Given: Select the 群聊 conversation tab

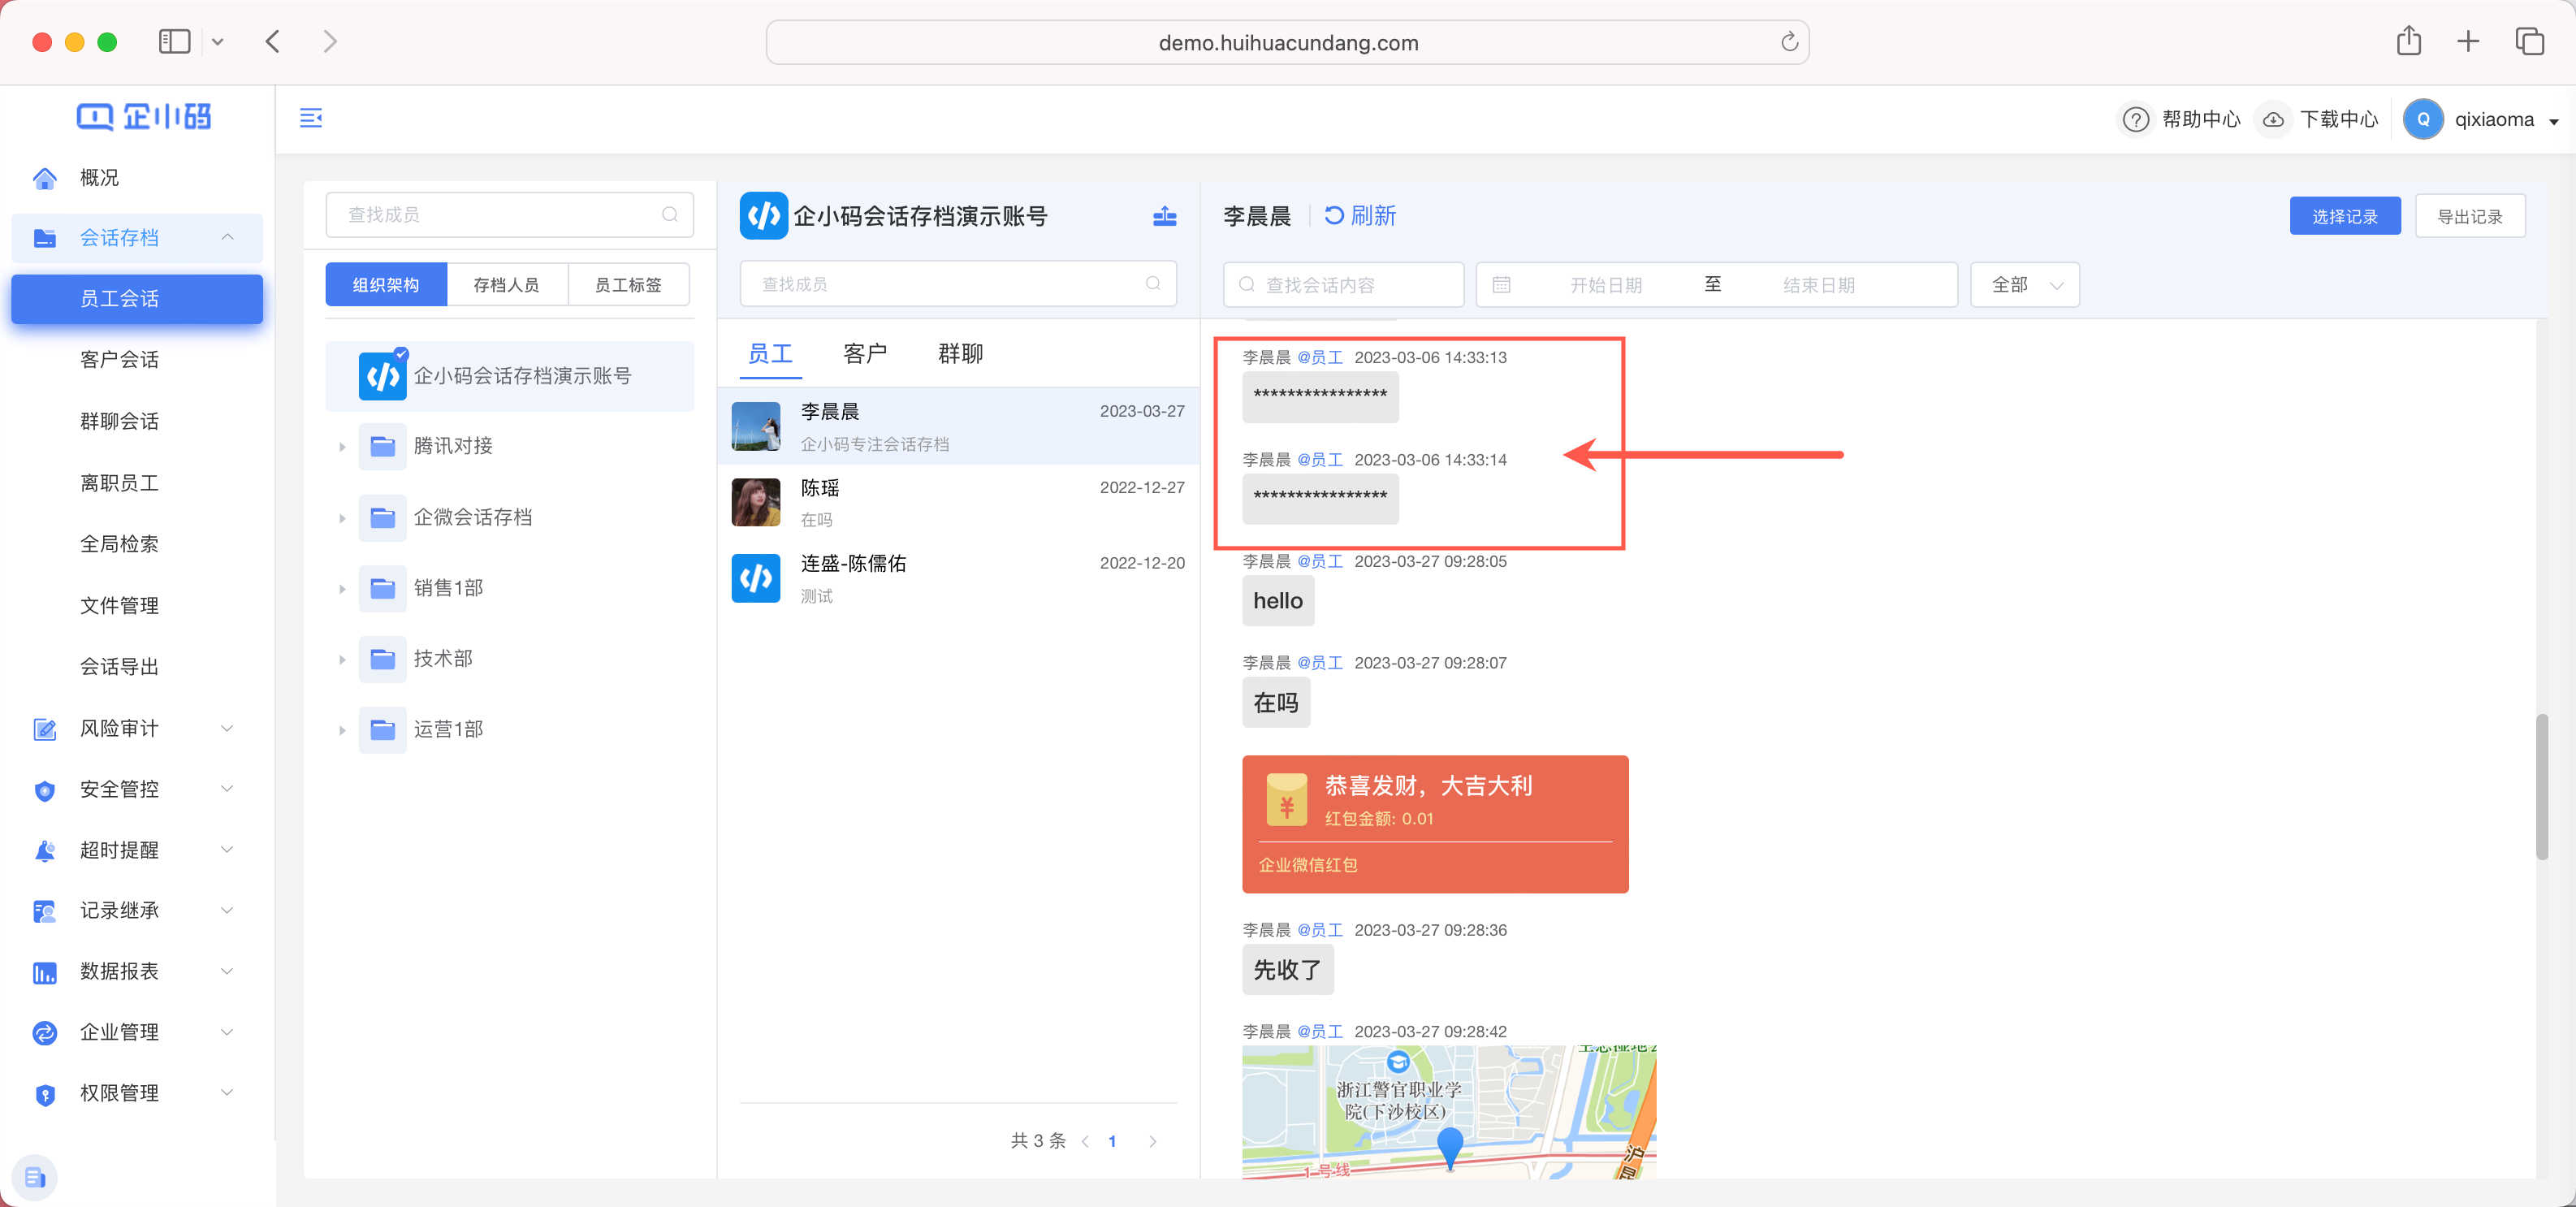Looking at the screenshot, I should click(960, 354).
